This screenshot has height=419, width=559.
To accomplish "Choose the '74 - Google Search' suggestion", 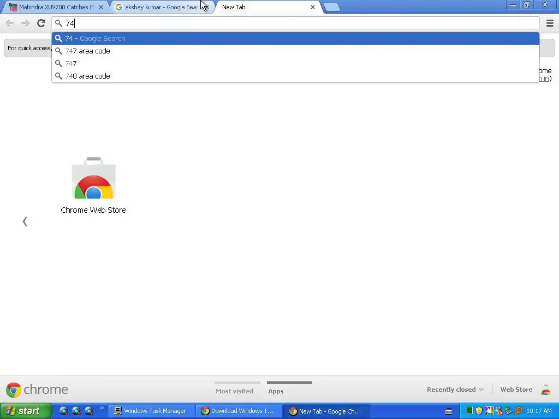I will click(295, 39).
